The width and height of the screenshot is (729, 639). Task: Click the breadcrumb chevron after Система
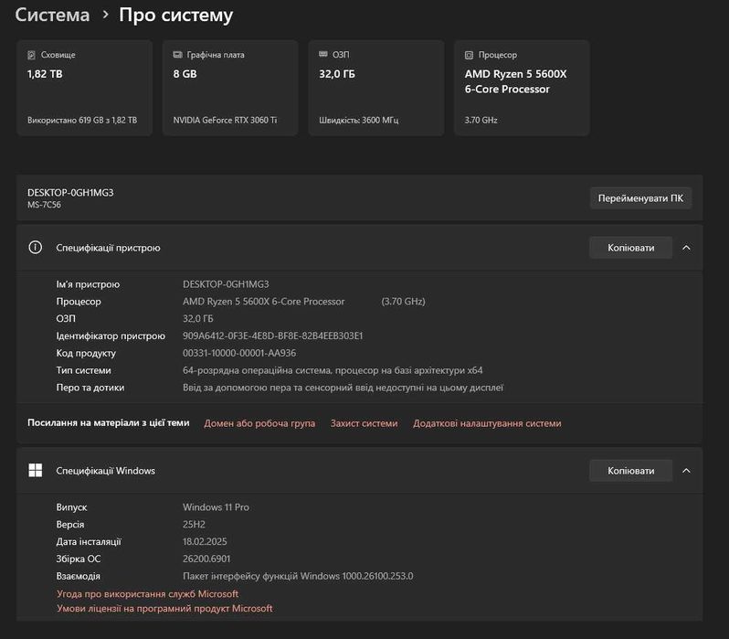pos(106,16)
